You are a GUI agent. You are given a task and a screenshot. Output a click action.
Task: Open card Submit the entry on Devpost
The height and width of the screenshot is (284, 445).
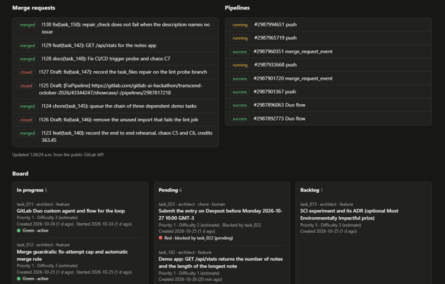pyautogui.click(x=220, y=215)
